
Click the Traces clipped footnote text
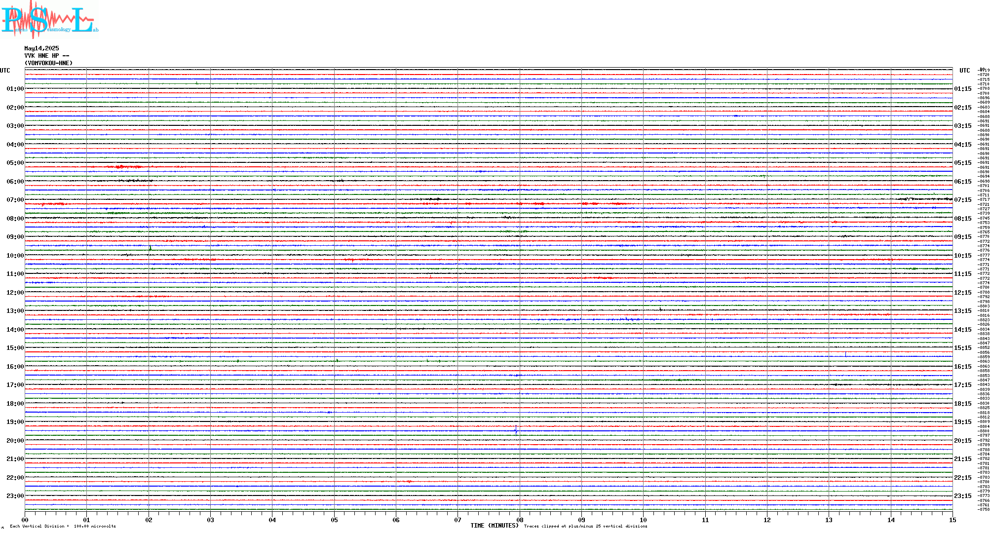coord(585,526)
